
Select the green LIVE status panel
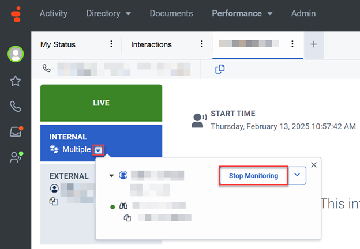pyautogui.click(x=101, y=103)
